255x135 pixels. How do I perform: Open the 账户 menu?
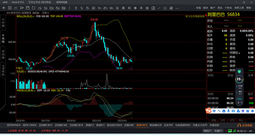(x=213, y=8)
